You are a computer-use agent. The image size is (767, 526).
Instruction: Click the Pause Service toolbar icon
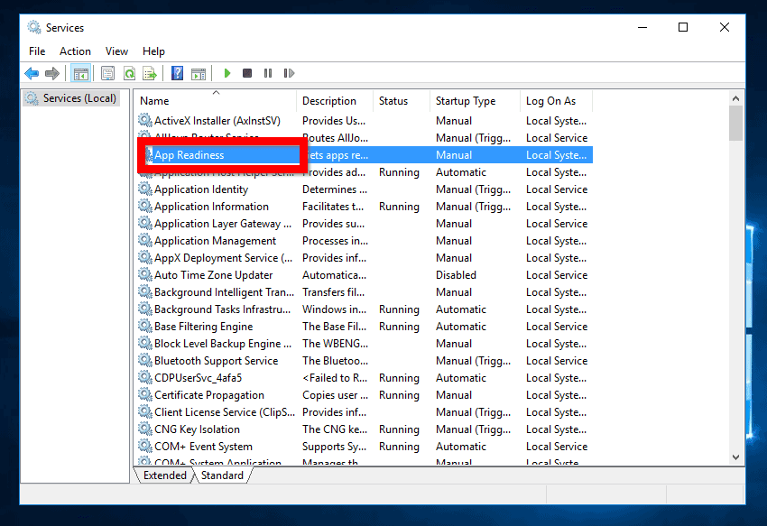coord(268,73)
